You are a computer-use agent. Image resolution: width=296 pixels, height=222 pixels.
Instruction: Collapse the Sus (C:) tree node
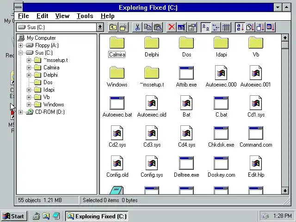pyautogui.click(x=20, y=53)
